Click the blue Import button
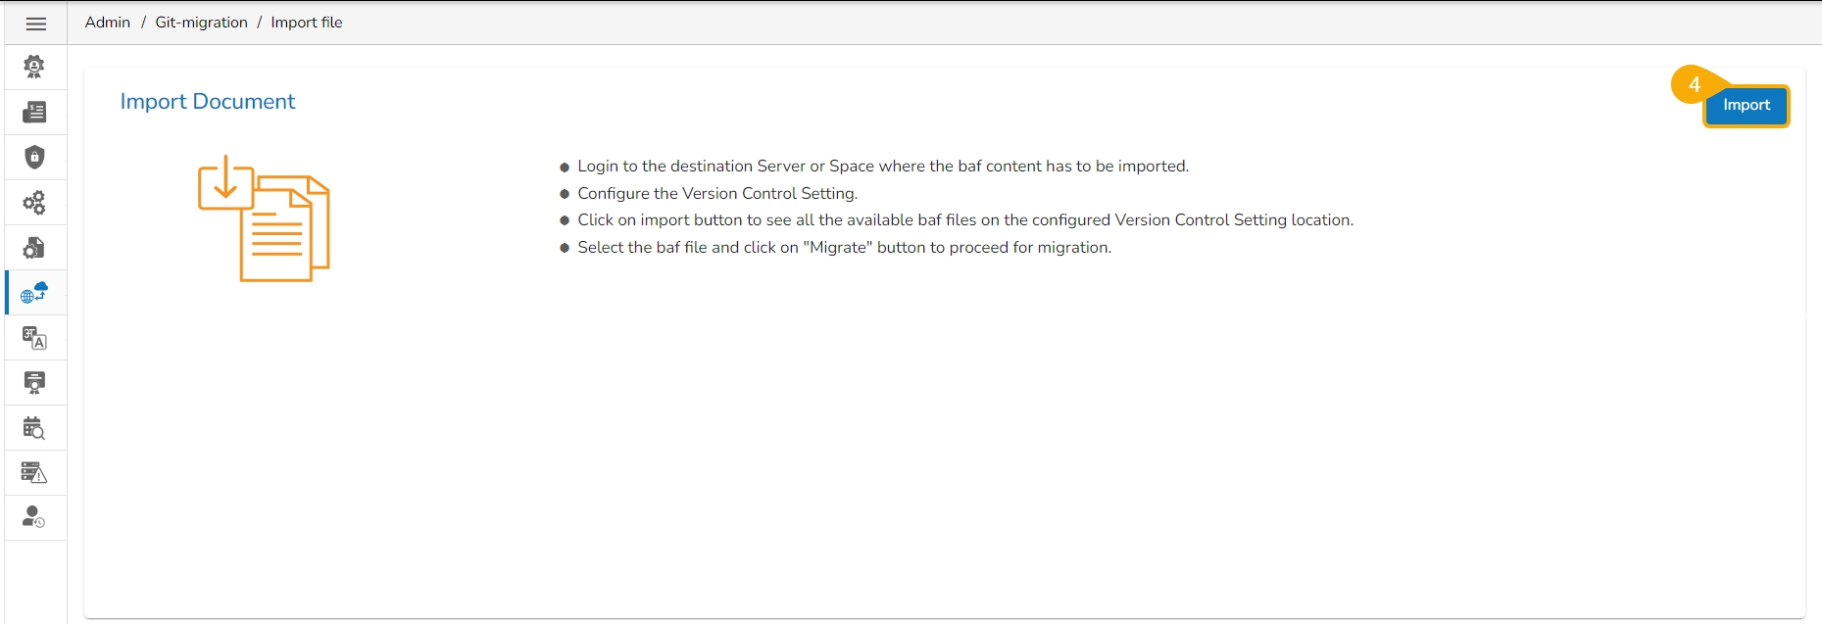 1746,106
